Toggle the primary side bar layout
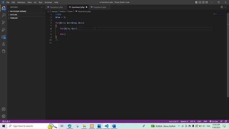Screen dimensions: 229x129 point(196,2)
